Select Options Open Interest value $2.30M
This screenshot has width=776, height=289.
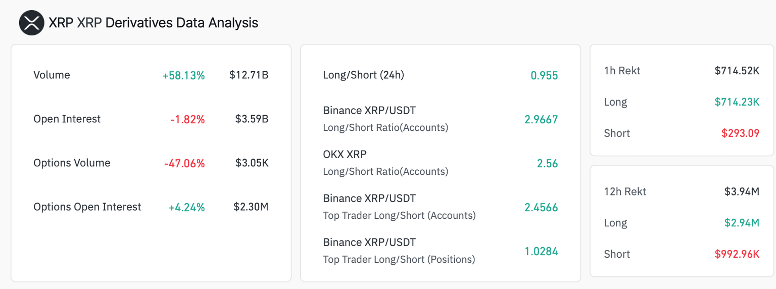point(251,207)
